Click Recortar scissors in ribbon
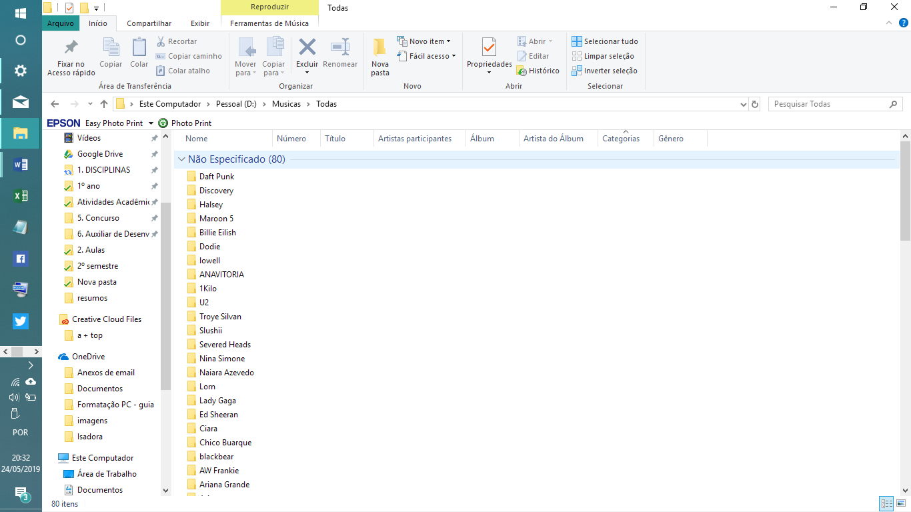The image size is (911, 512). pyautogui.click(x=177, y=41)
